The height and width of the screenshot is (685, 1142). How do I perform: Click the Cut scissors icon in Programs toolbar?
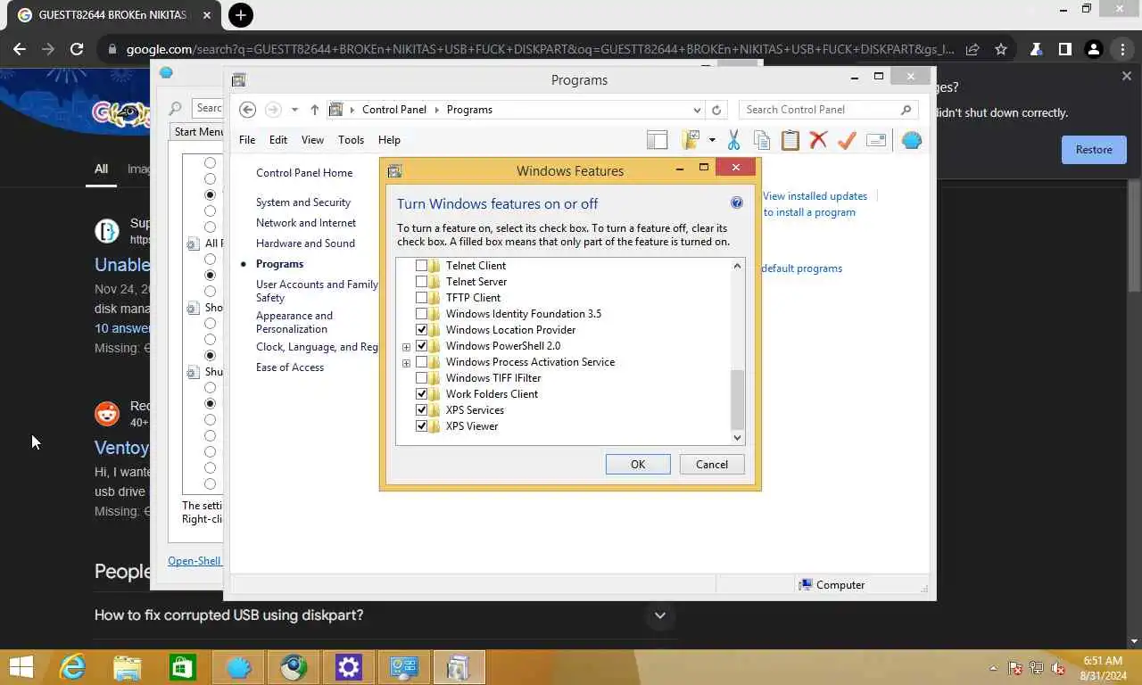pos(733,140)
